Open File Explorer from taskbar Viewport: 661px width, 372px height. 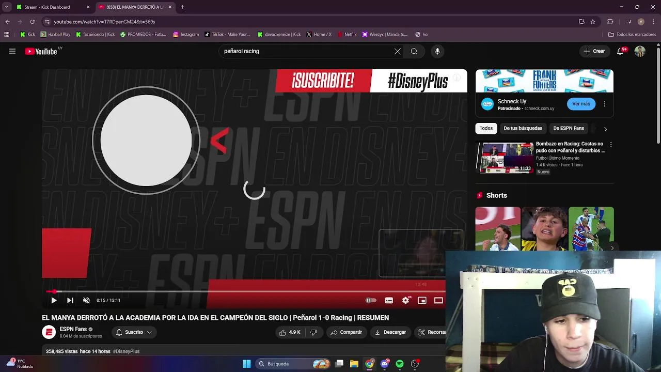(354, 364)
